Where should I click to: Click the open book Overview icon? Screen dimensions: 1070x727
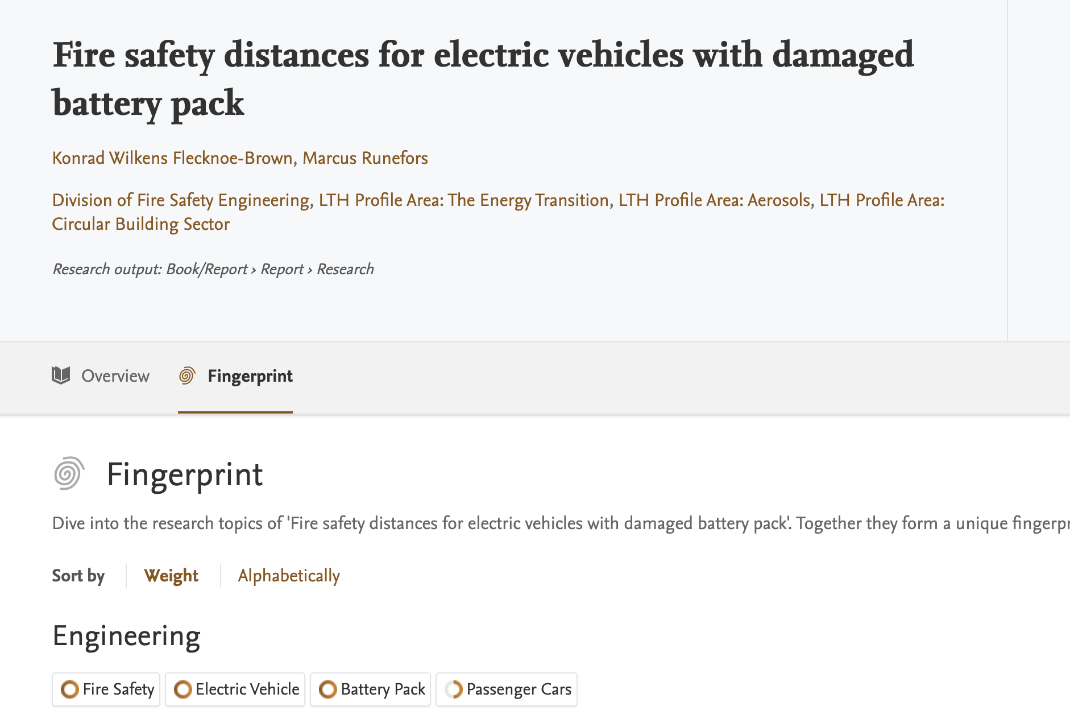click(61, 375)
